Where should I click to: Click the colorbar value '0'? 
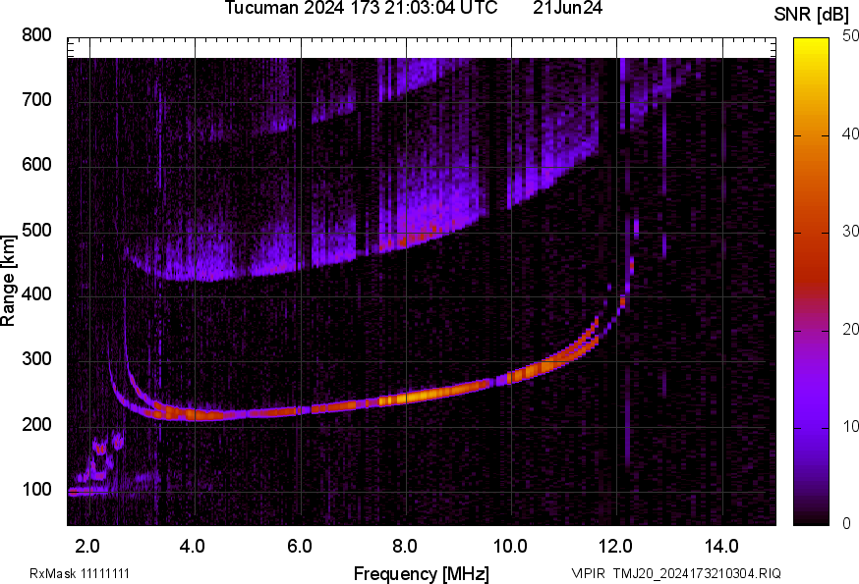846,523
